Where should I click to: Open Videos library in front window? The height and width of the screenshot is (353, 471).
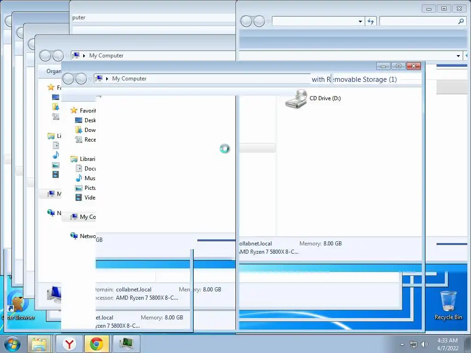click(x=85, y=198)
